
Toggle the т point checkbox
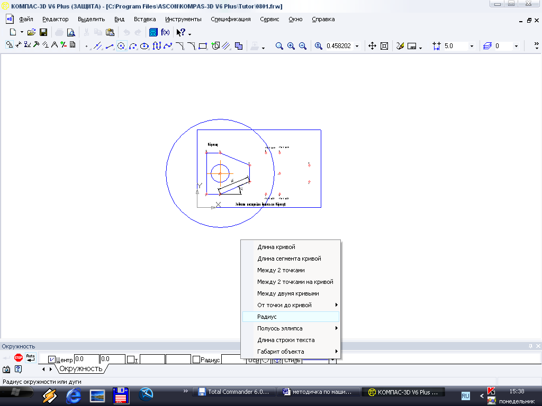pos(130,359)
